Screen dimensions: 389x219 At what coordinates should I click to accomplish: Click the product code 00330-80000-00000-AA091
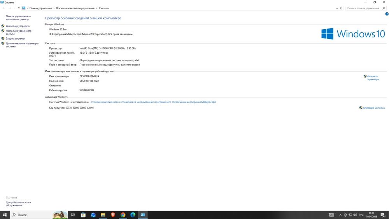point(80,108)
